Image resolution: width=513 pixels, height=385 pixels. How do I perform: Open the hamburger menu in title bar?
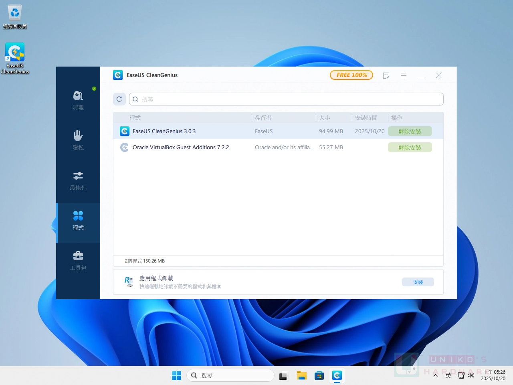pos(404,75)
